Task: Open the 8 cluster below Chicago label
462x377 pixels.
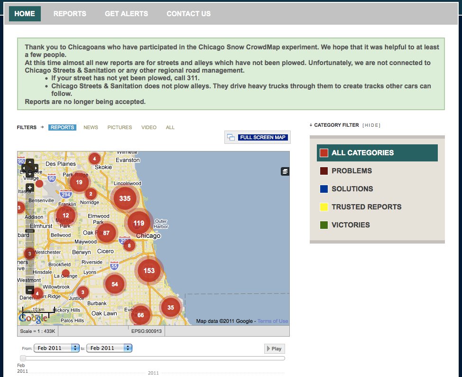Action: pos(129,245)
